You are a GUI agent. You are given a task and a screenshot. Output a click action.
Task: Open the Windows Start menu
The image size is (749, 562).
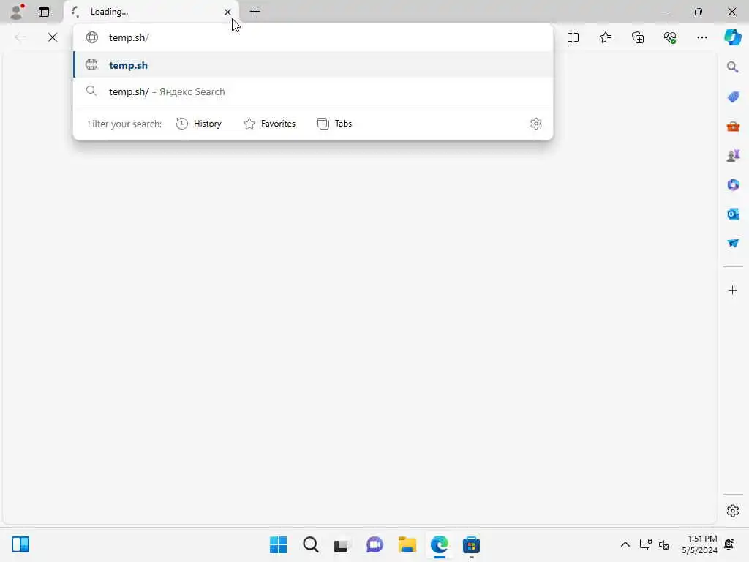(279, 544)
